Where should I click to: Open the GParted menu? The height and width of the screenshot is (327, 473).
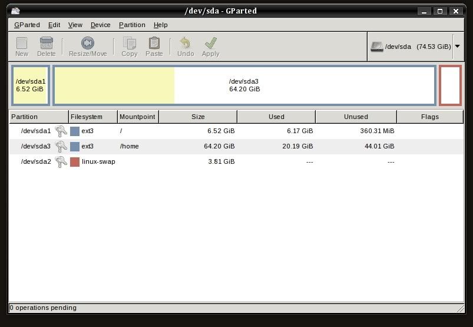(x=27, y=25)
